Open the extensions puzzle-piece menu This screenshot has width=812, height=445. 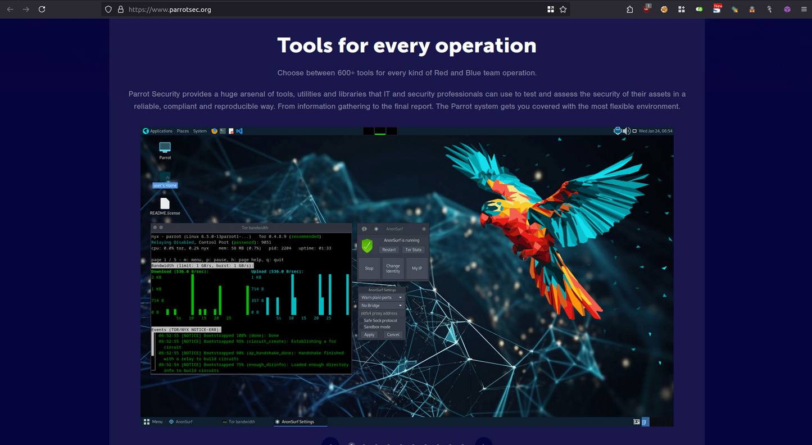click(x=630, y=10)
